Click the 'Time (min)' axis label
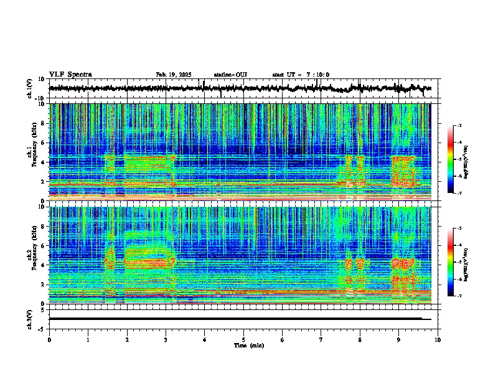 (x=249, y=346)
